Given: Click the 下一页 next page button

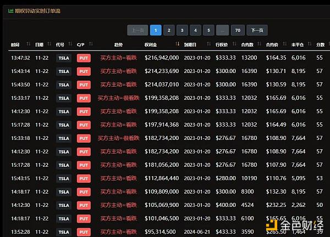Looking at the screenshot, I should click(x=257, y=30).
